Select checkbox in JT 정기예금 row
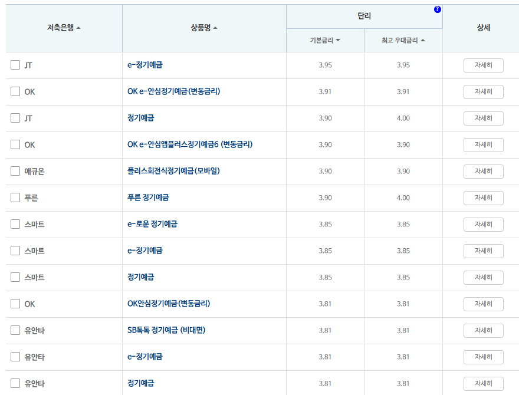This screenshot has width=519, height=395. [15, 118]
